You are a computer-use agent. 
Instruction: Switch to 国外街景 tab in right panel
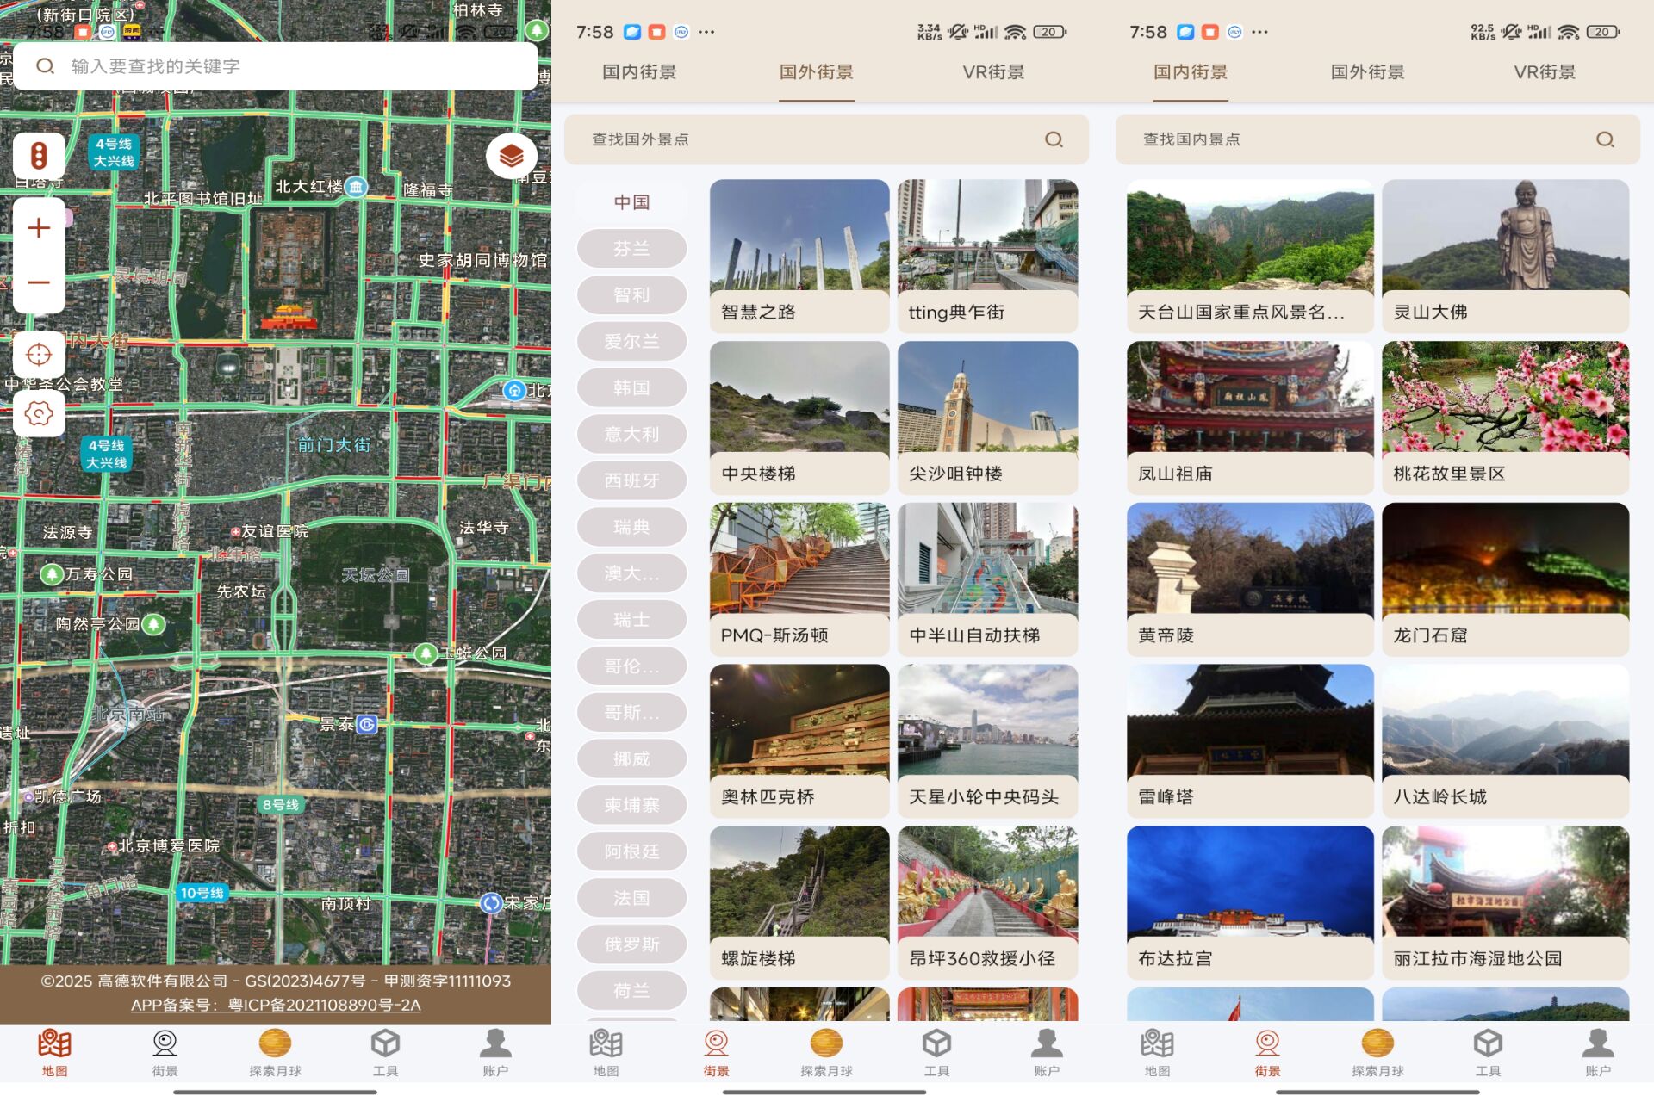[1367, 72]
